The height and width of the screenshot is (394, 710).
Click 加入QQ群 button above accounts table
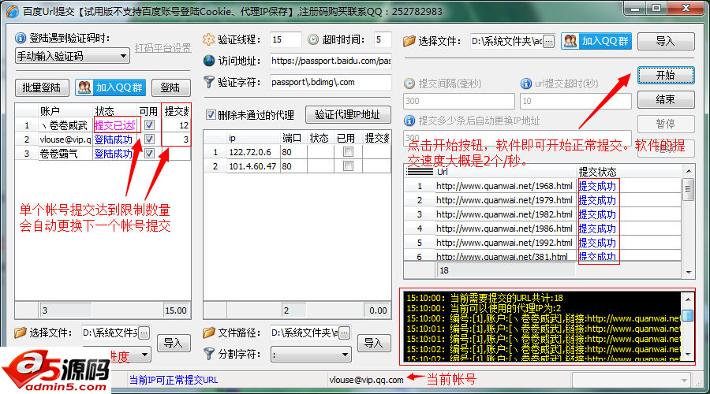point(110,87)
